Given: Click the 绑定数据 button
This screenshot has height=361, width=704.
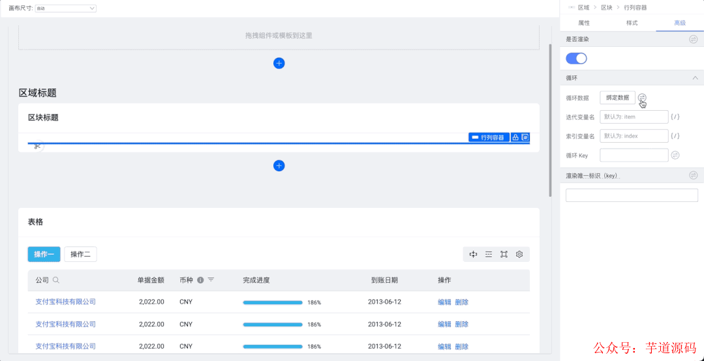Looking at the screenshot, I should pos(617,98).
